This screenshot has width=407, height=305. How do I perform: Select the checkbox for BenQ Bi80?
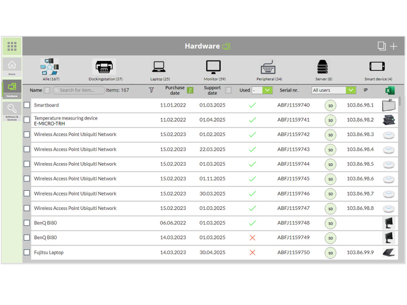[x=26, y=223]
